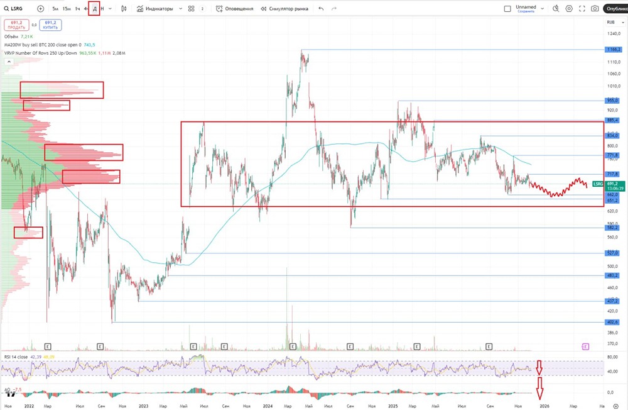628x410 pixels.
Task: Click the Опубликовать publish button
Action: tap(615, 8)
